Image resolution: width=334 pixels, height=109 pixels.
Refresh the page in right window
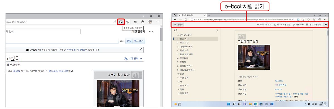186,20
